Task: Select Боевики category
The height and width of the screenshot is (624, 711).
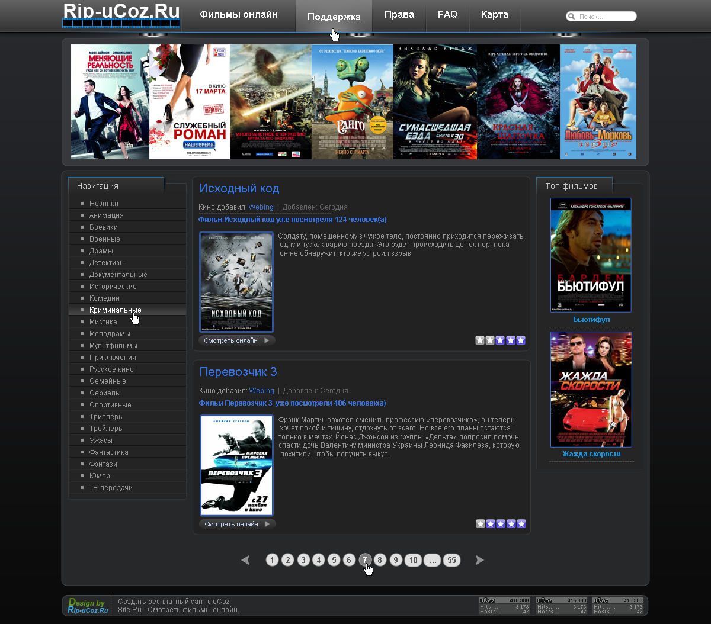Action: click(127, 227)
